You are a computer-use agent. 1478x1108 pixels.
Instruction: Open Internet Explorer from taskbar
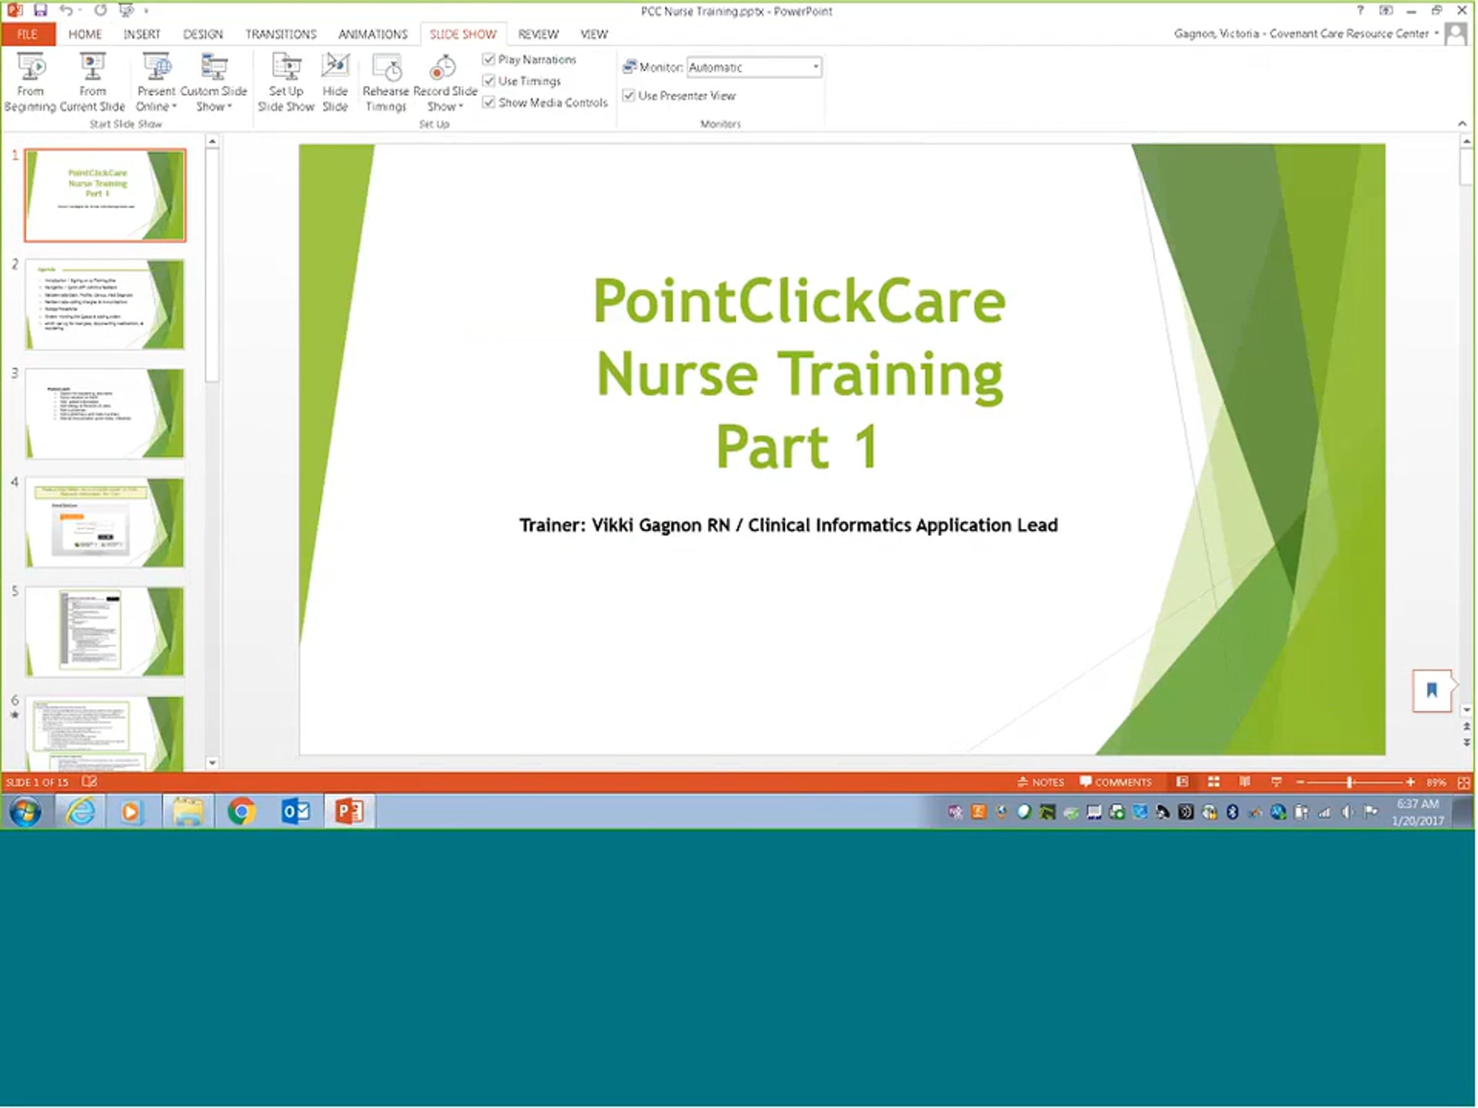click(x=81, y=811)
